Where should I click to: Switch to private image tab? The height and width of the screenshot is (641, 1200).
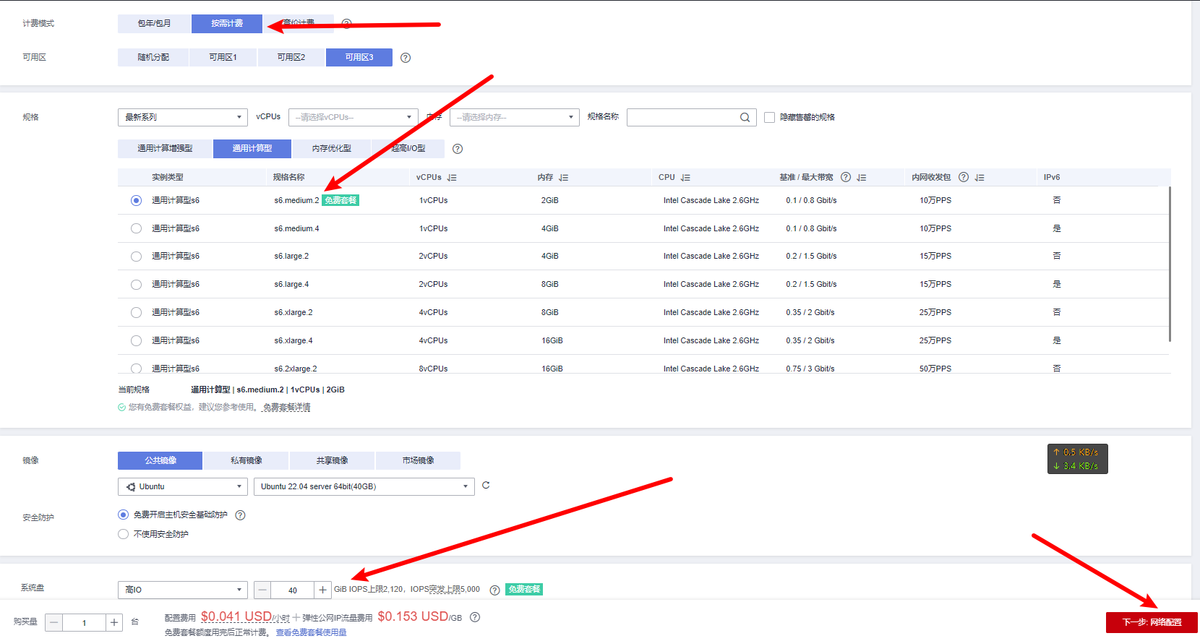(x=246, y=461)
